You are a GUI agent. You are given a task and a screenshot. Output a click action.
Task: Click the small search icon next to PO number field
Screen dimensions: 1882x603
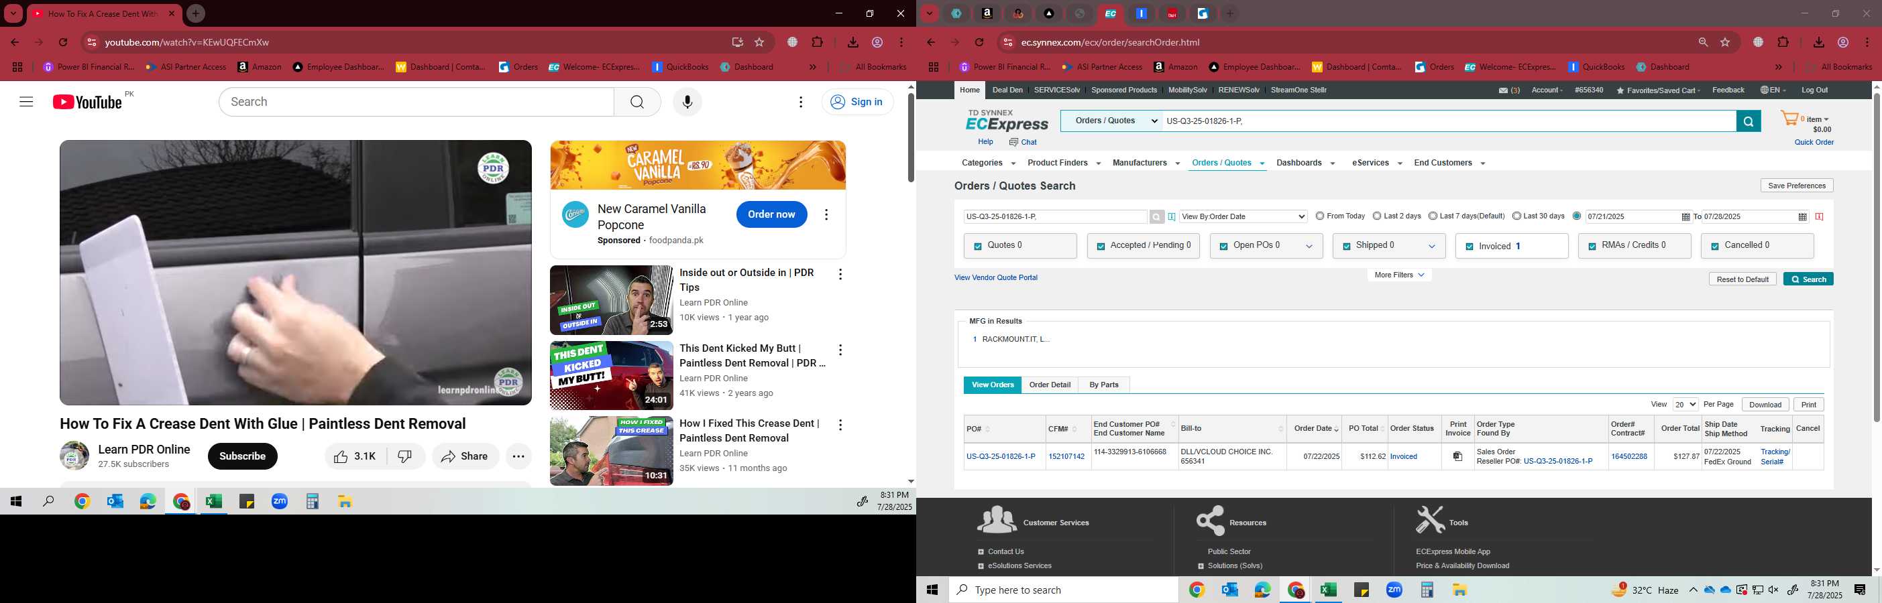pyautogui.click(x=1156, y=217)
